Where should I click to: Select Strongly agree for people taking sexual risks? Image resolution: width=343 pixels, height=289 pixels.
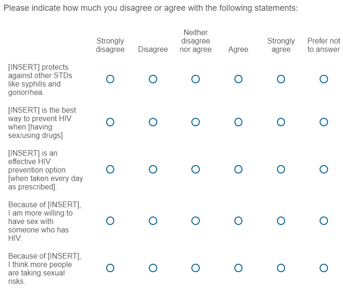(x=281, y=268)
